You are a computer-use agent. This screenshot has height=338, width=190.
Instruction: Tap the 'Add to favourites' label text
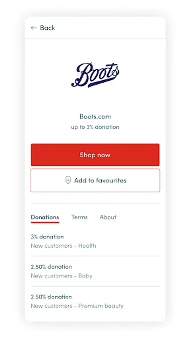pyautogui.click(x=100, y=180)
